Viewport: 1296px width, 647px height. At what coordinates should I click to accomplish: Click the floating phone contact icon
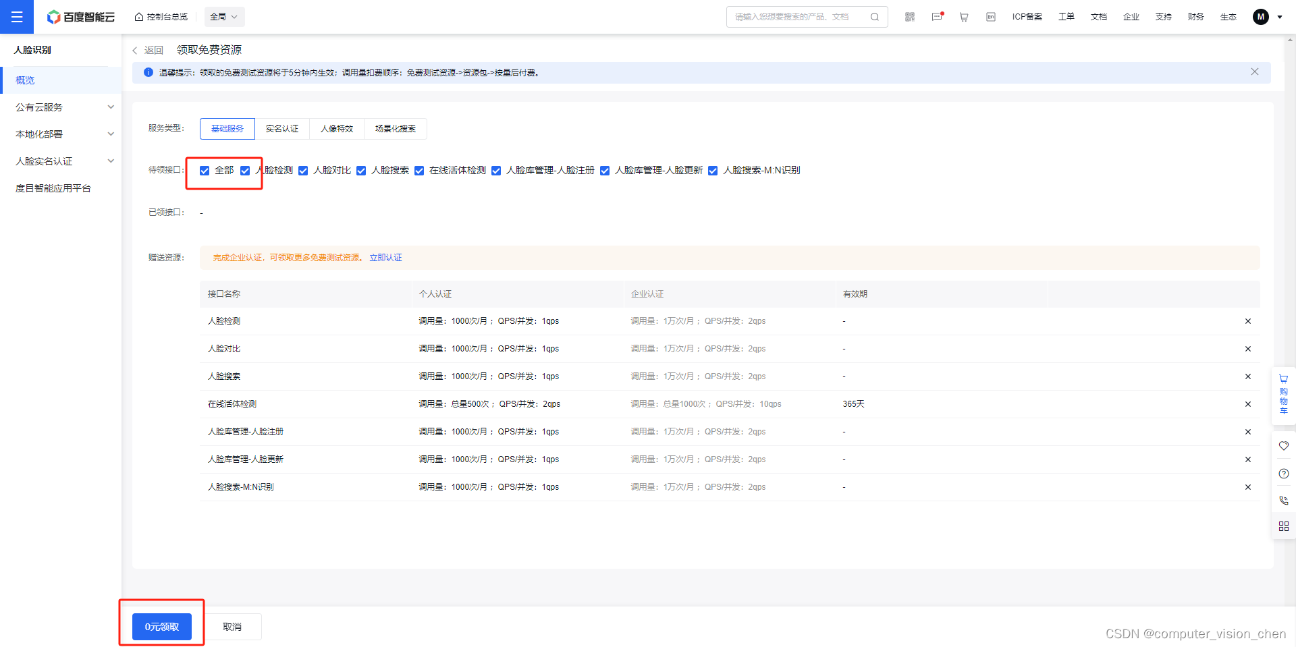click(1284, 501)
